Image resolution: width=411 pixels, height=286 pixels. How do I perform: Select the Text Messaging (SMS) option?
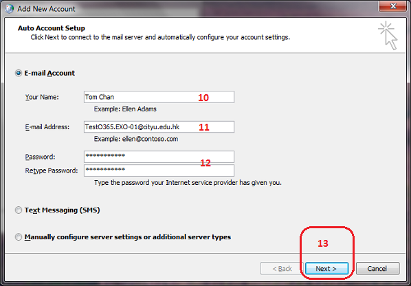tap(19, 210)
